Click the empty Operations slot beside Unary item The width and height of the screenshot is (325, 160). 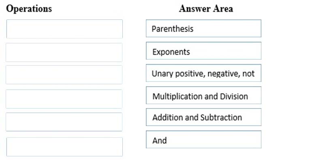(x=64, y=75)
